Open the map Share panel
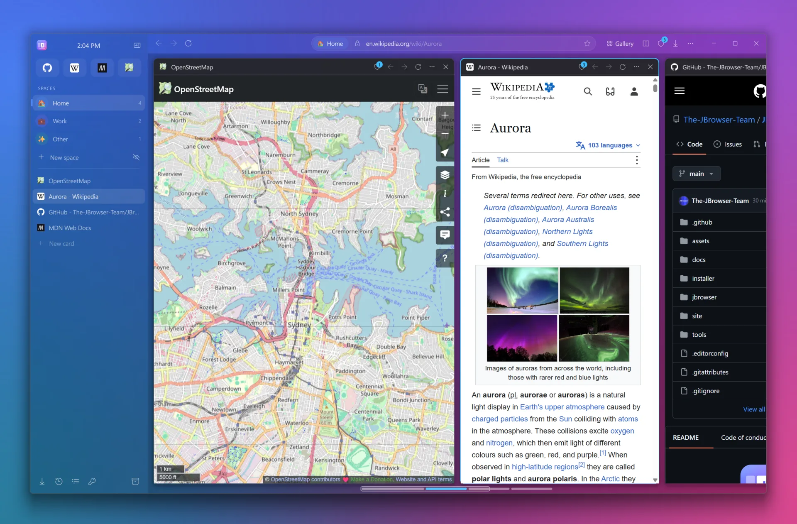The image size is (797, 524). point(445,212)
